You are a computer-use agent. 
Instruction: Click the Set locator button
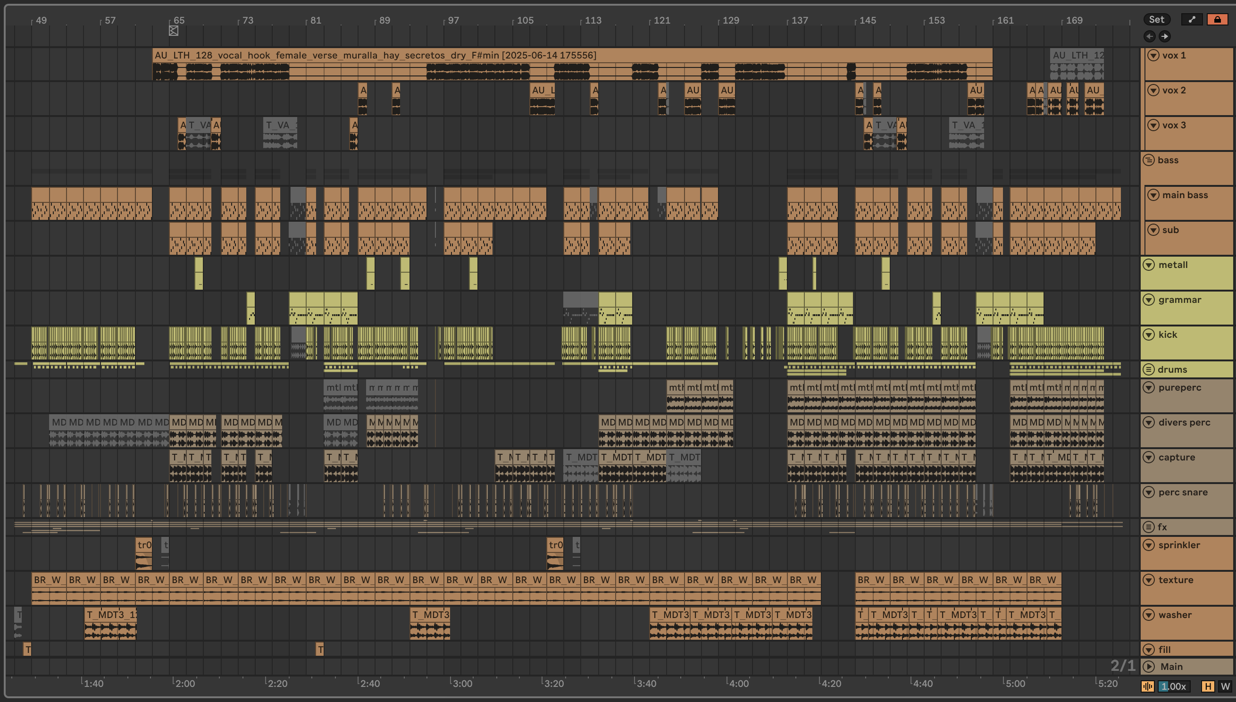click(1156, 19)
